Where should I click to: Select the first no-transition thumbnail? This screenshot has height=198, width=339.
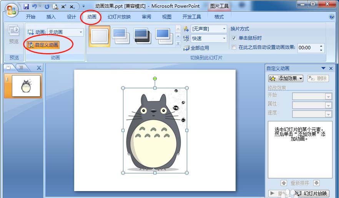pyautogui.click(x=100, y=36)
